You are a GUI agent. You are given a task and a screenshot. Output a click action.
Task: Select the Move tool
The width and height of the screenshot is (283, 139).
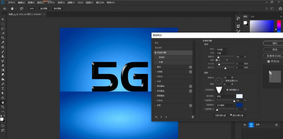click(3, 19)
